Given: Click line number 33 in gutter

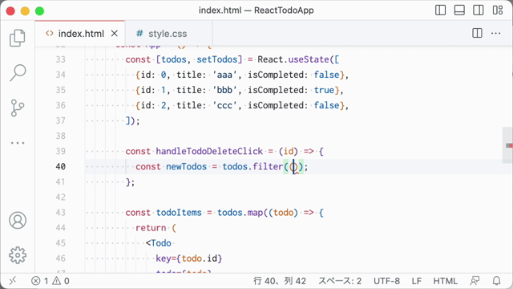Looking at the screenshot, I should point(61,59).
